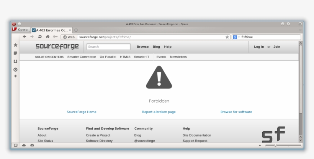Click the Join link

(277, 47)
